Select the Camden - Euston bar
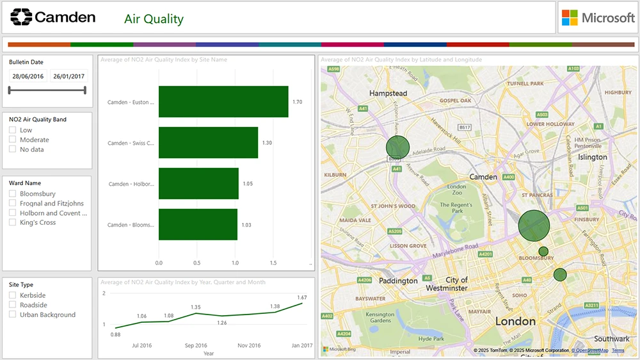 tap(223, 102)
